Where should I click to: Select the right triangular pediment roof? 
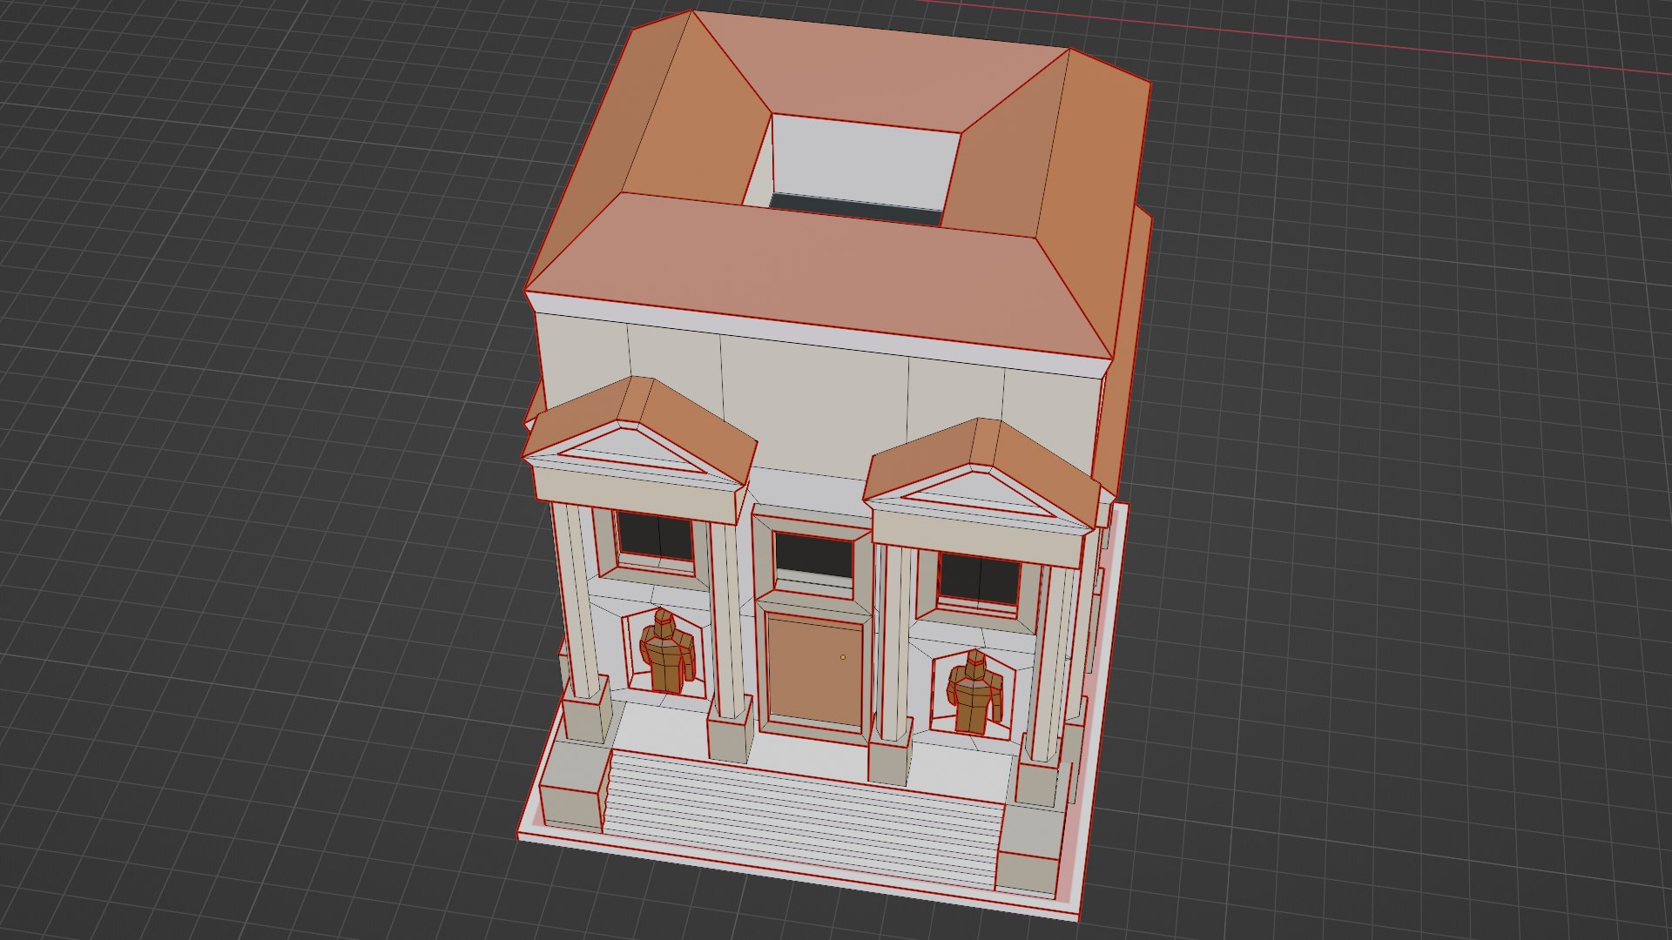[984, 473]
